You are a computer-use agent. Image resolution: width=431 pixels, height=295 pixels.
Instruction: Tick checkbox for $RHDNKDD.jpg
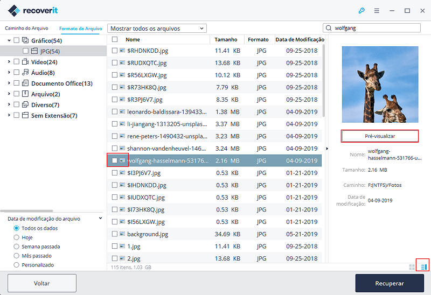tap(115, 51)
